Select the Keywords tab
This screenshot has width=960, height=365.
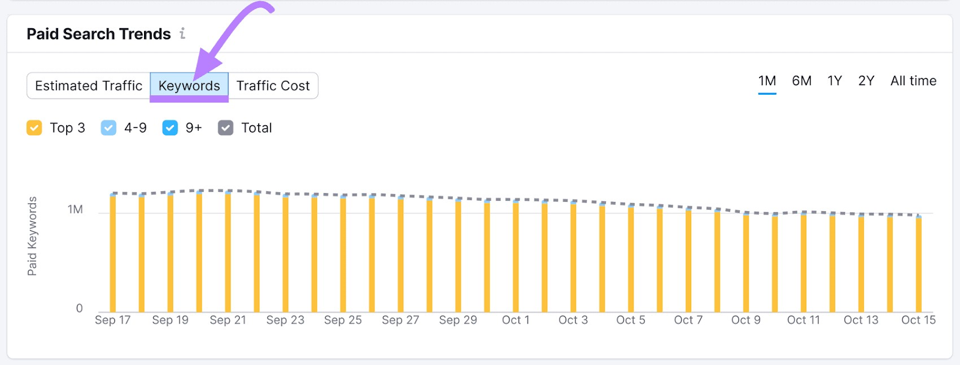189,86
